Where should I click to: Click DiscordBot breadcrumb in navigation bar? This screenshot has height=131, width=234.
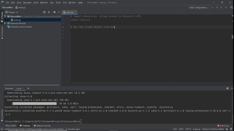pyautogui.click(x=7, y=7)
